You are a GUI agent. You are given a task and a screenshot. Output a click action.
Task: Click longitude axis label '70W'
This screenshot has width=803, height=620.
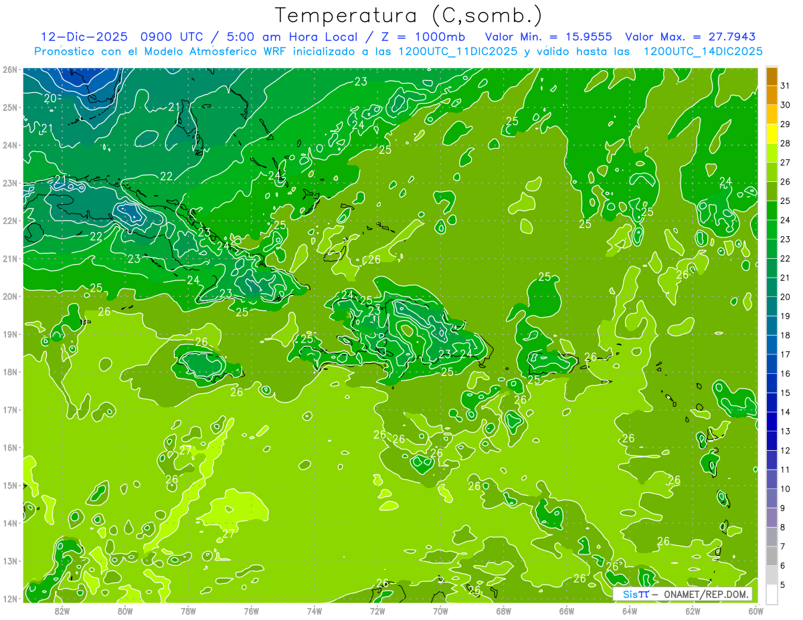point(440,611)
